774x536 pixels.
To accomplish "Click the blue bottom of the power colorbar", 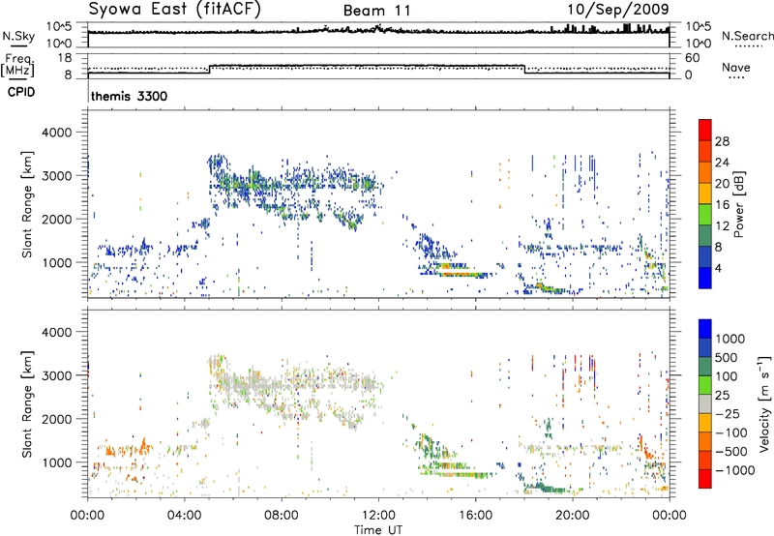I will point(705,278).
